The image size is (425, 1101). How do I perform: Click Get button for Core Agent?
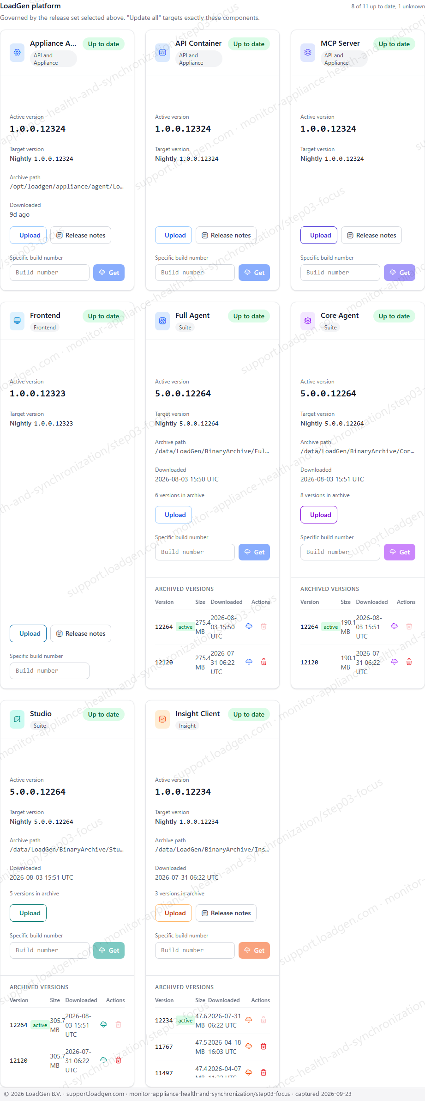tap(400, 552)
